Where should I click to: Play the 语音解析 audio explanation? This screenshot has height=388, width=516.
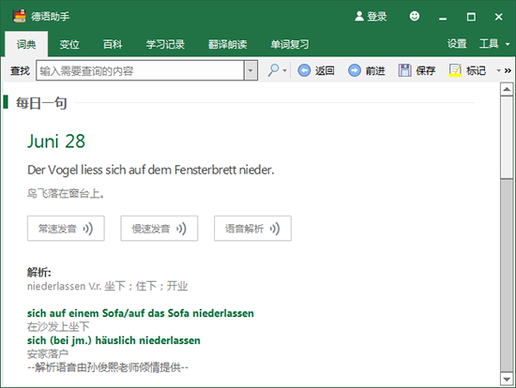(252, 229)
